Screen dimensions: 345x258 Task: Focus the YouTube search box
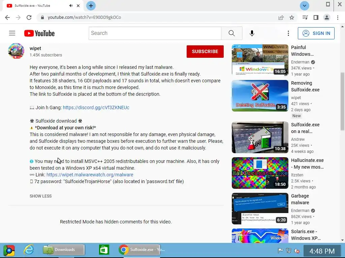155,33
